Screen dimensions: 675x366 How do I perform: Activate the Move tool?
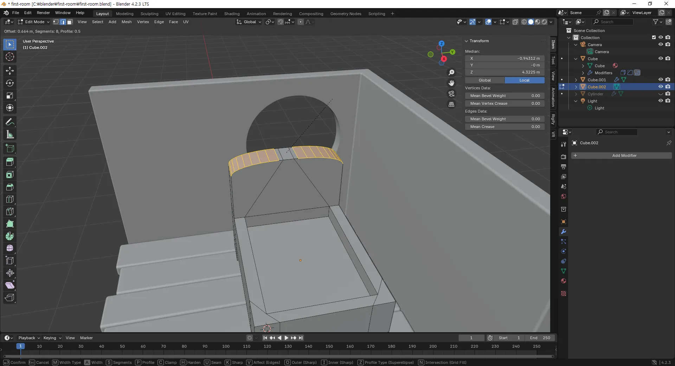[10, 71]
